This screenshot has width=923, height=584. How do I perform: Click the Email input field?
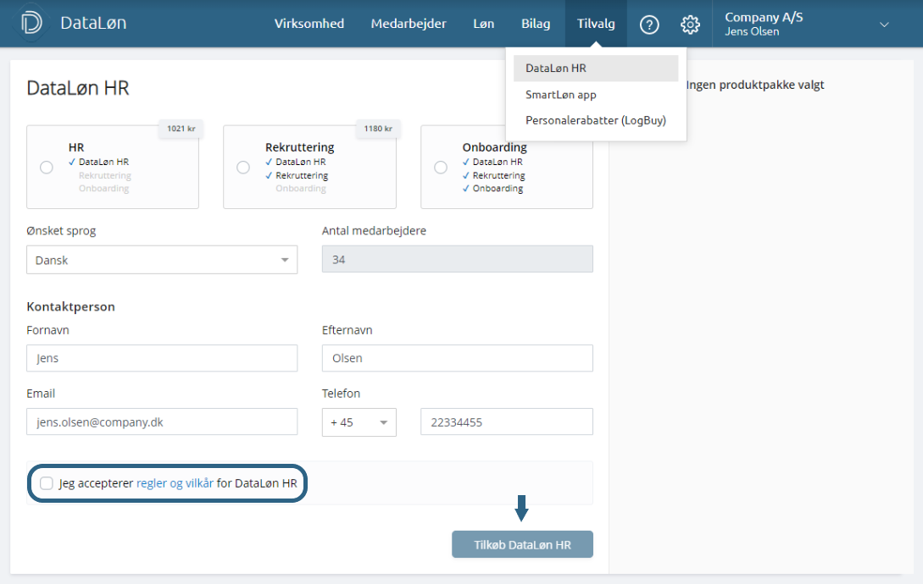[x=162, y=421]
